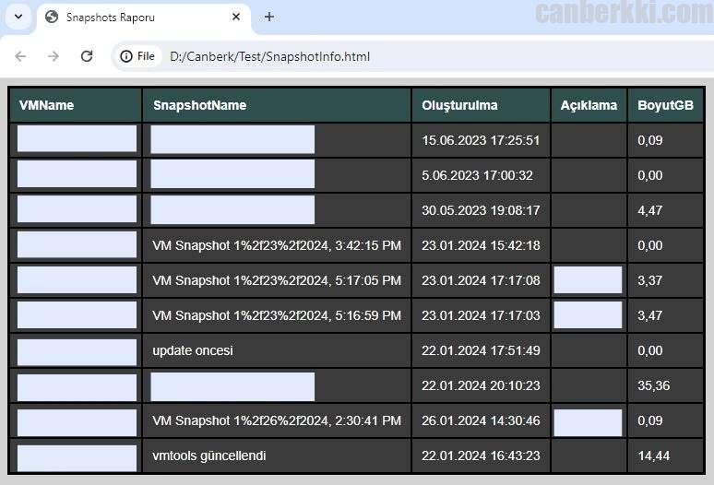Select date 26.01.2024 14:30:46

(x=481, y=420)
